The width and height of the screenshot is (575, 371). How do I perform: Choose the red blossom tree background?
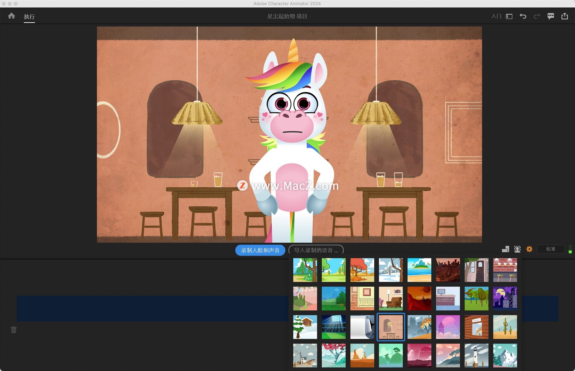(334, 355)
